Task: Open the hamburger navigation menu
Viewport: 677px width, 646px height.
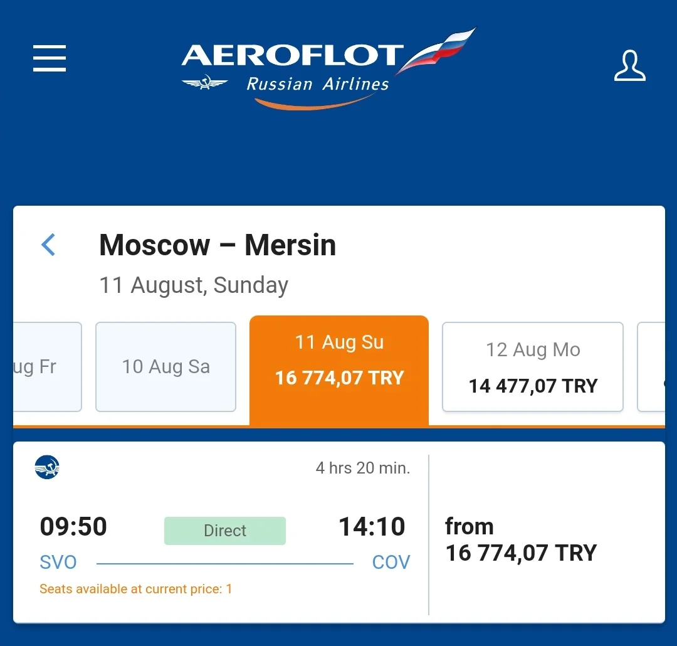Action: pyautogui.click(x=50, y=58)
